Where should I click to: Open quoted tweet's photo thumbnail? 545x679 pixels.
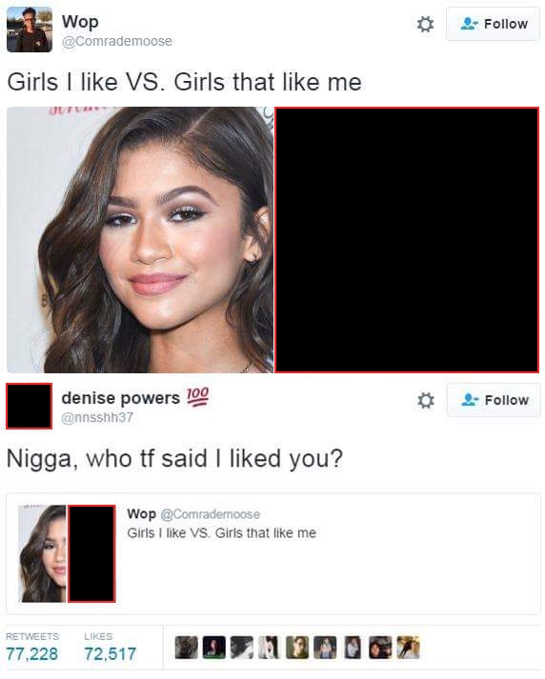click(x=67, y=554)
